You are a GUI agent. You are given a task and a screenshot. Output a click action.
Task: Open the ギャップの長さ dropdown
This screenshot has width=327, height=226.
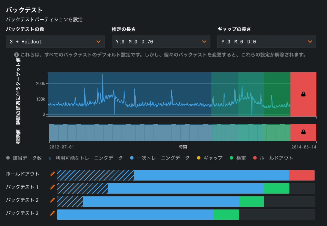coord(267,42)
